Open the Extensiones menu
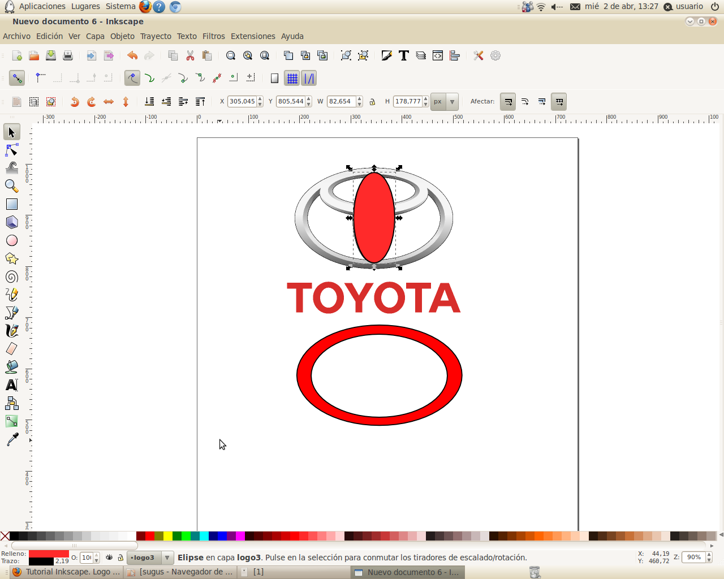 253,36
